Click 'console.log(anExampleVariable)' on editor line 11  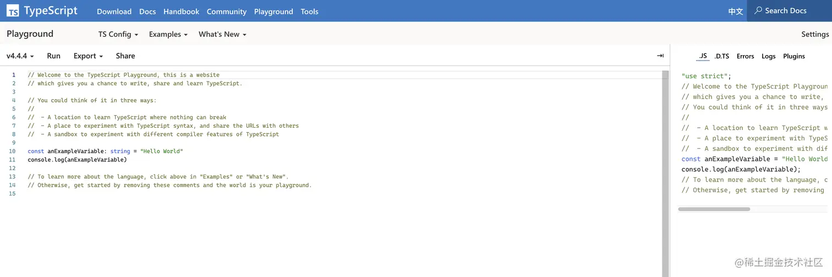pos(77,160)
